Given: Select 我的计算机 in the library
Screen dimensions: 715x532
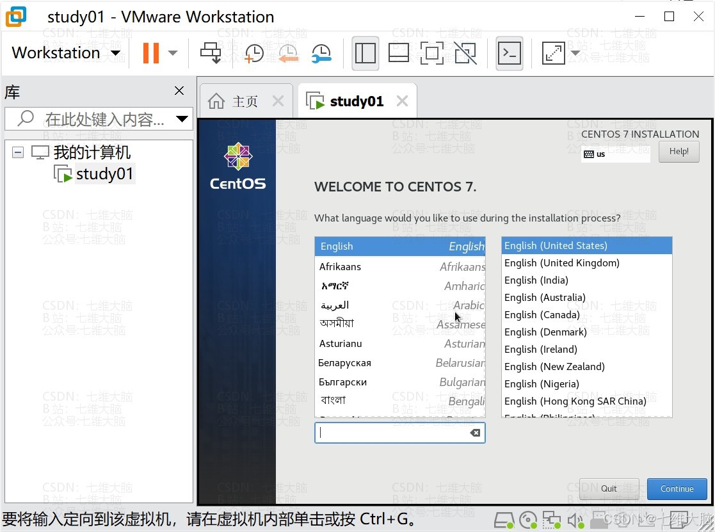Looking at the screenshot, I should (92, 152).
